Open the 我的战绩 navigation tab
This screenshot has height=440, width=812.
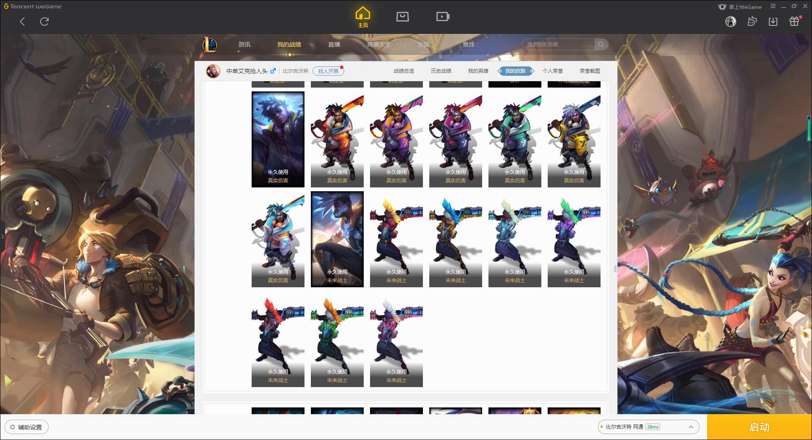tap(289, 44)
